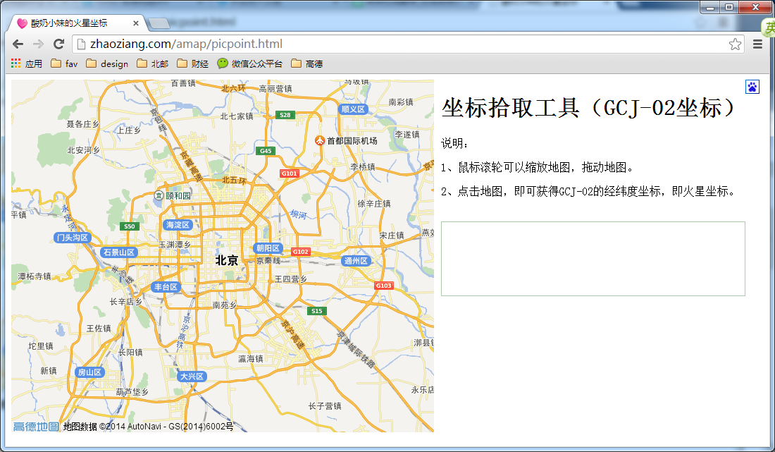Image resolution: width=775 pixels, height=452 pixels.
Task: Click the S50 highway shield
Action: click(x=130, y=226)
